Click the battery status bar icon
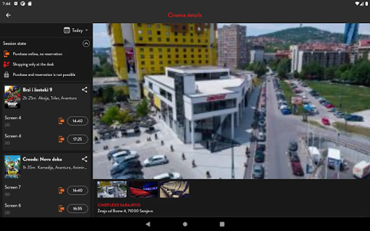Screen dimensions: 370x231 [x=367, y=4]
